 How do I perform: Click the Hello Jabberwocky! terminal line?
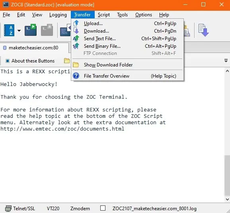tap(29, 84)
